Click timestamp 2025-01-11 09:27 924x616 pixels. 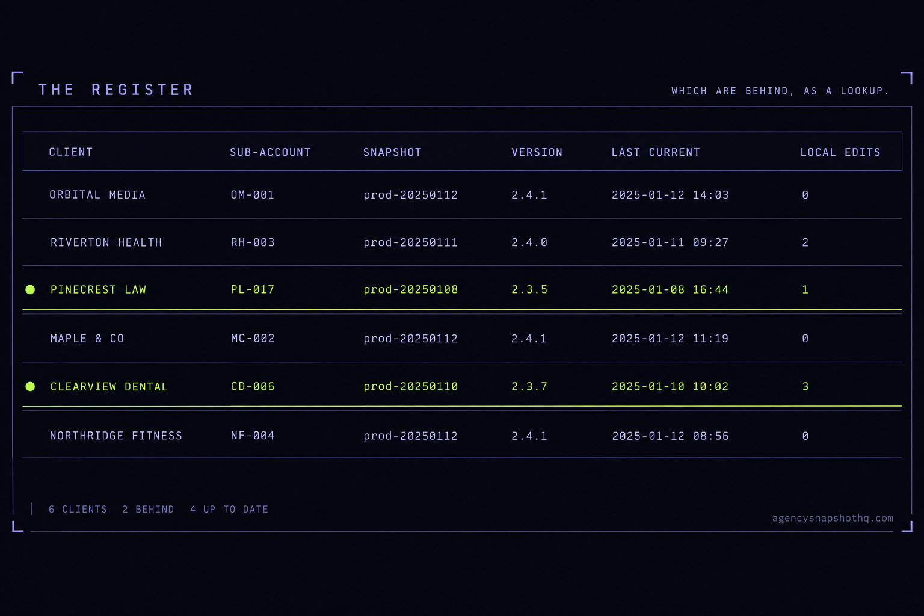670,242
